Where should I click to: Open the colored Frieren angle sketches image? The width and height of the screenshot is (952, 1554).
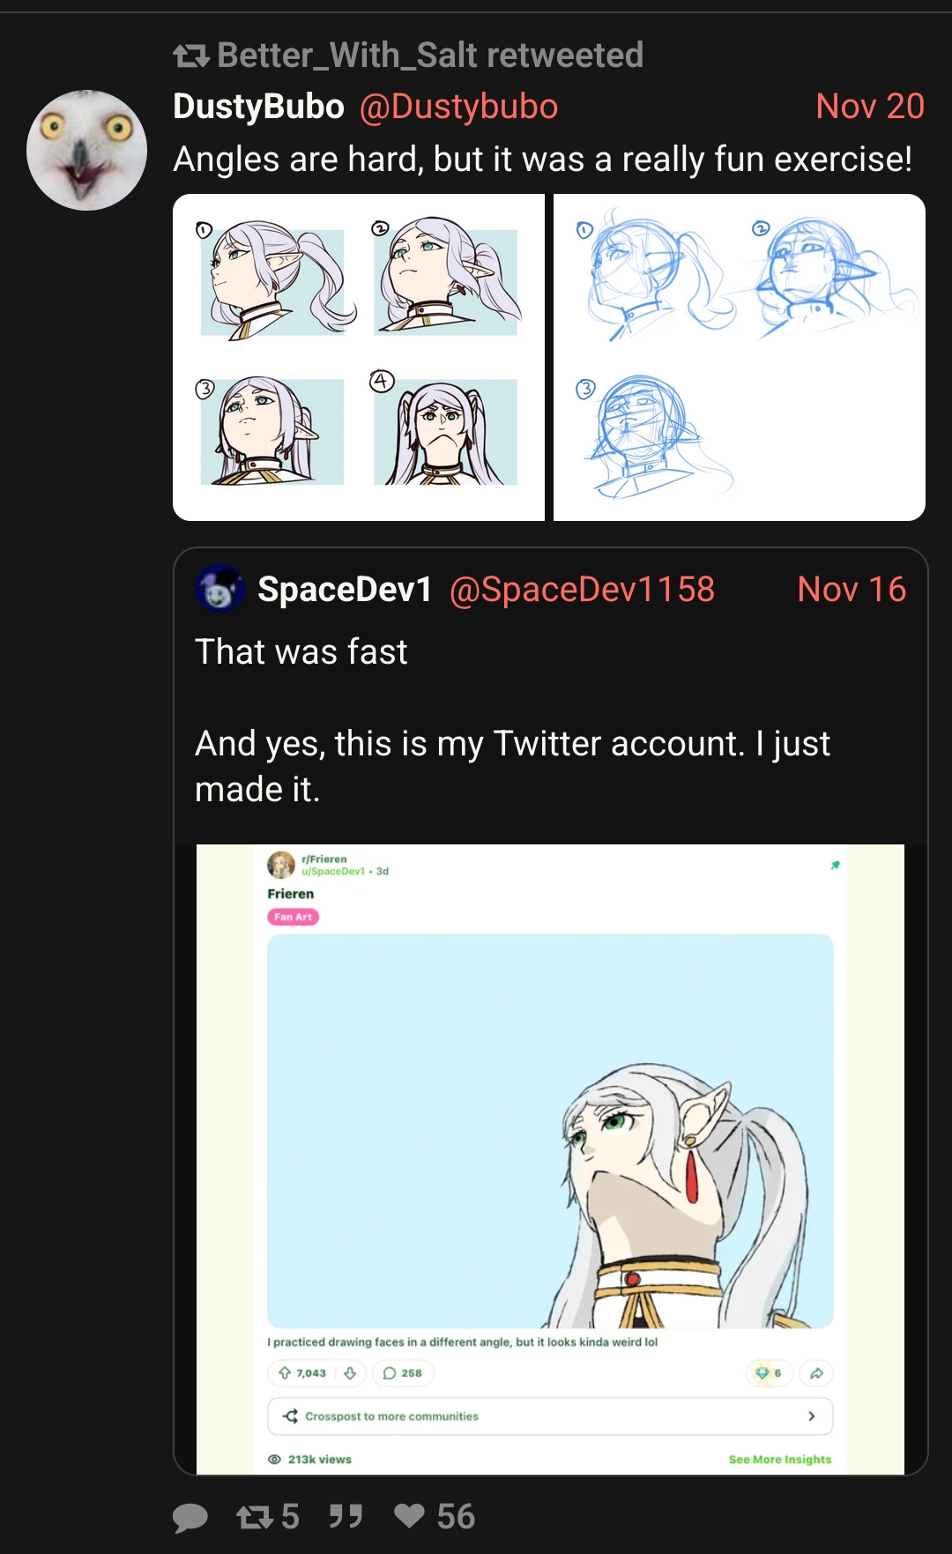coord(359,357)
